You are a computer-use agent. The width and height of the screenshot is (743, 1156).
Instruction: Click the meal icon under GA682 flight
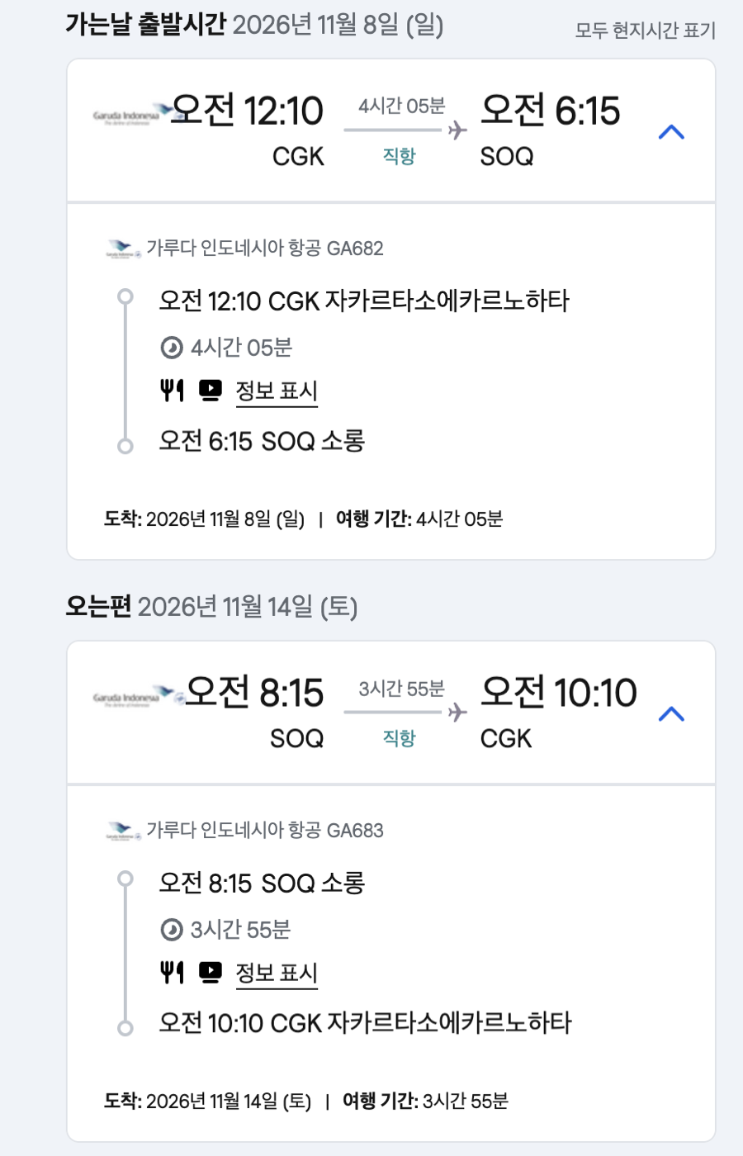pyautogui.click(x=172, y=391)
